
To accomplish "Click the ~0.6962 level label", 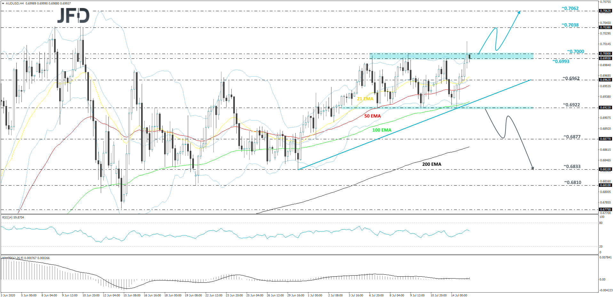I will tap(571, 78).
